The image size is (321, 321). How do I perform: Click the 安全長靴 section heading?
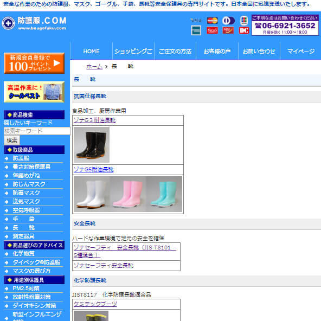(85, 223)
